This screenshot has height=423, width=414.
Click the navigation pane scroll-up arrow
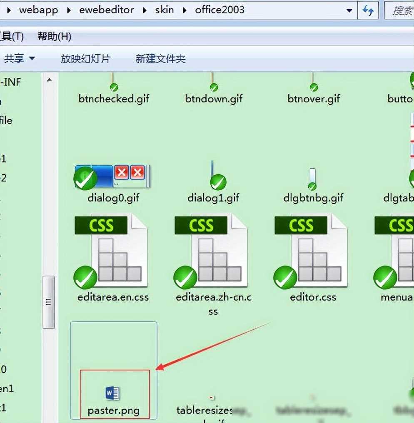pyautogui.click(x=49, y=80)
